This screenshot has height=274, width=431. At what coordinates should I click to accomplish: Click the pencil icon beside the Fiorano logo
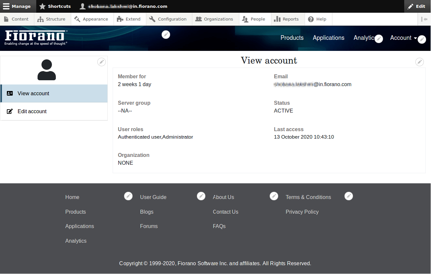click(x=166, y=34)
